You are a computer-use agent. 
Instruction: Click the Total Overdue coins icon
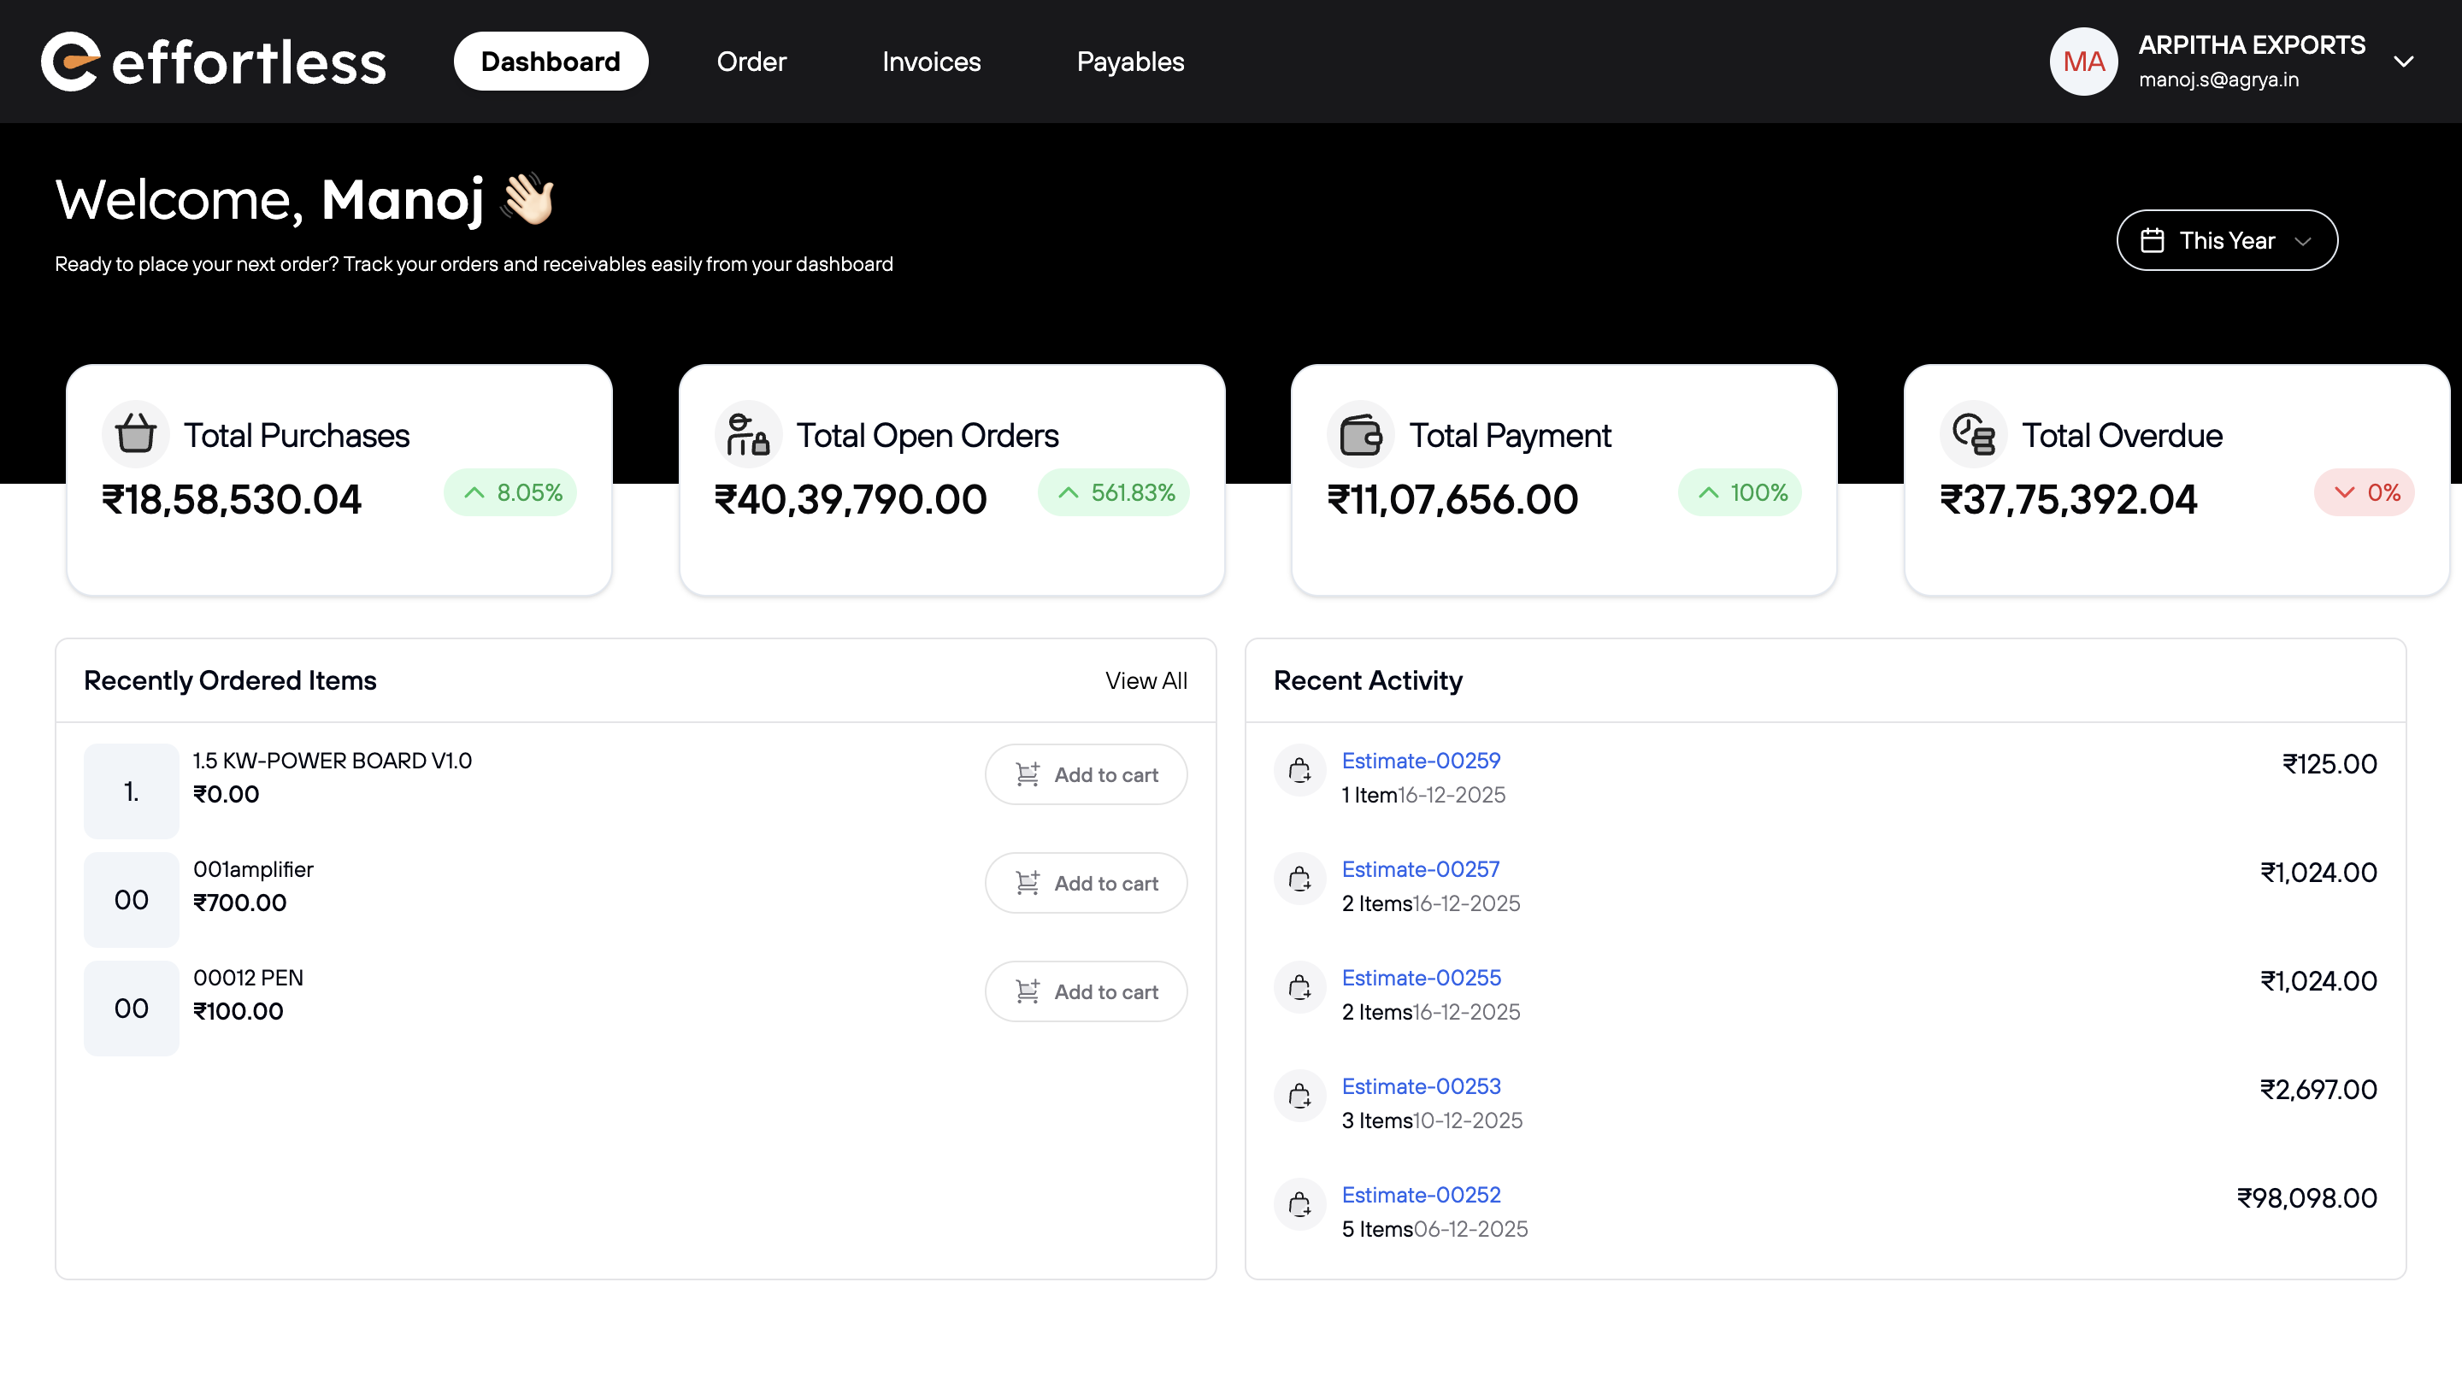click(1973, 435)
